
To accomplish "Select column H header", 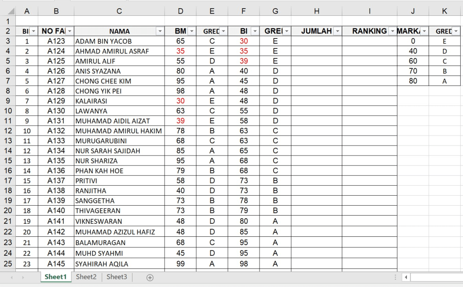I will tap(317, 11).
